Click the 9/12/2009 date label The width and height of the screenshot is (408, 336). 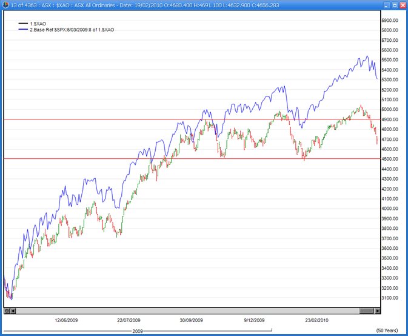[x=254, y=320]
